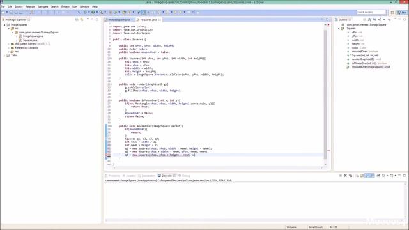The image size is (409, 230).
Task: Click the error marker beside line 43
Action: (106, 155)
